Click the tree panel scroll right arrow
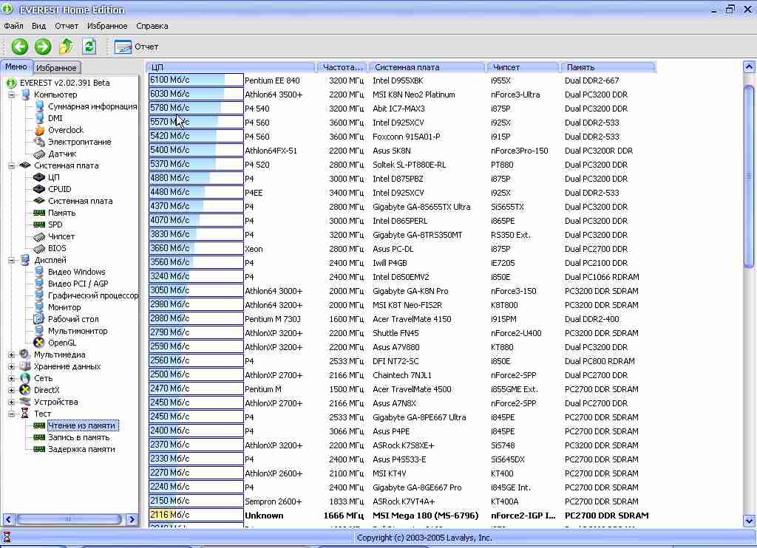 132,519
